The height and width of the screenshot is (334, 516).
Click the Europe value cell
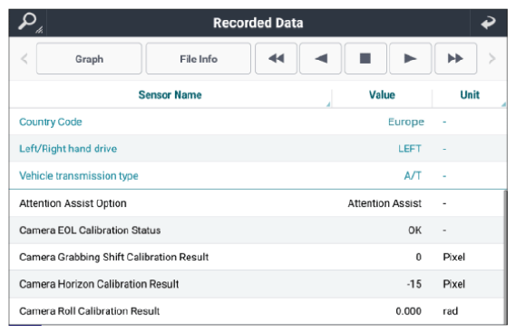[x=406, y=122]
